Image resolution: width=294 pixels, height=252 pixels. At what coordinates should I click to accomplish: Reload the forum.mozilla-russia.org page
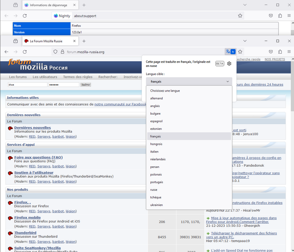coord(24,52)
